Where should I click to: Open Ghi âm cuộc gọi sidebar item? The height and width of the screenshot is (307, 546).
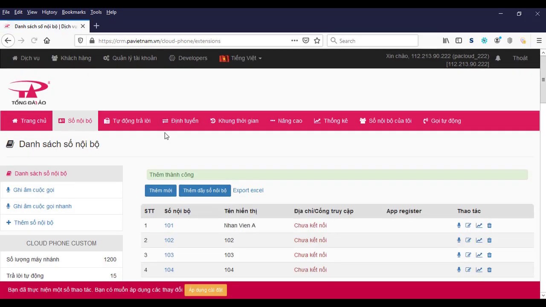click(33, 190)
